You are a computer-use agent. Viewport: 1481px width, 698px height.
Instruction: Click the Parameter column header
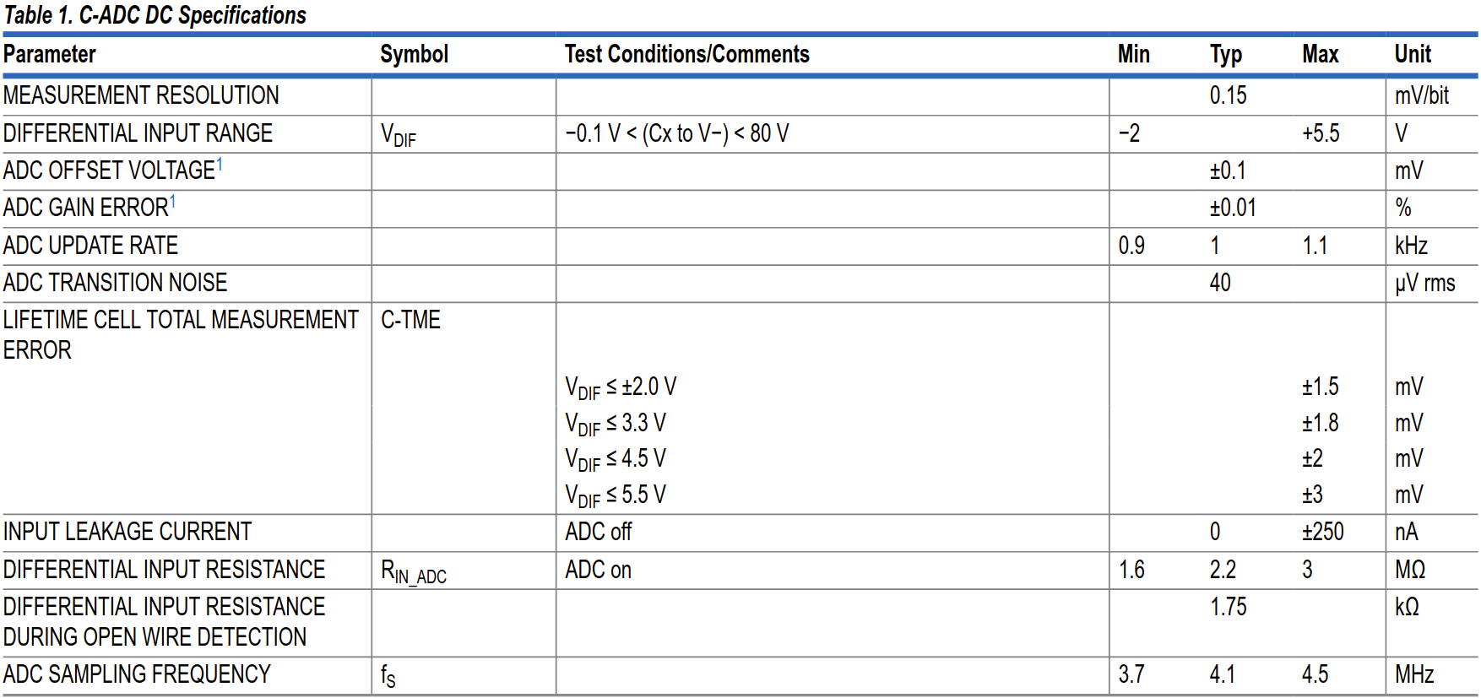(x=50, y=54)
